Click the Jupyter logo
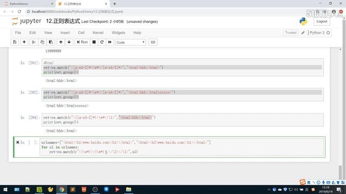Image resolution: width=346 pixels, height=194 pixels. [26, 21]
